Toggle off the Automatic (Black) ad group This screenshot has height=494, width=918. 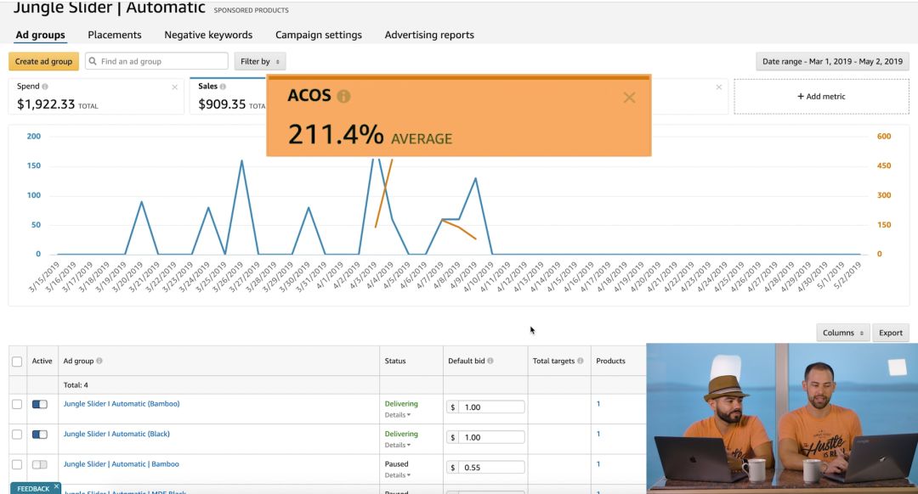pyautogui.click(x=39, y=435)
